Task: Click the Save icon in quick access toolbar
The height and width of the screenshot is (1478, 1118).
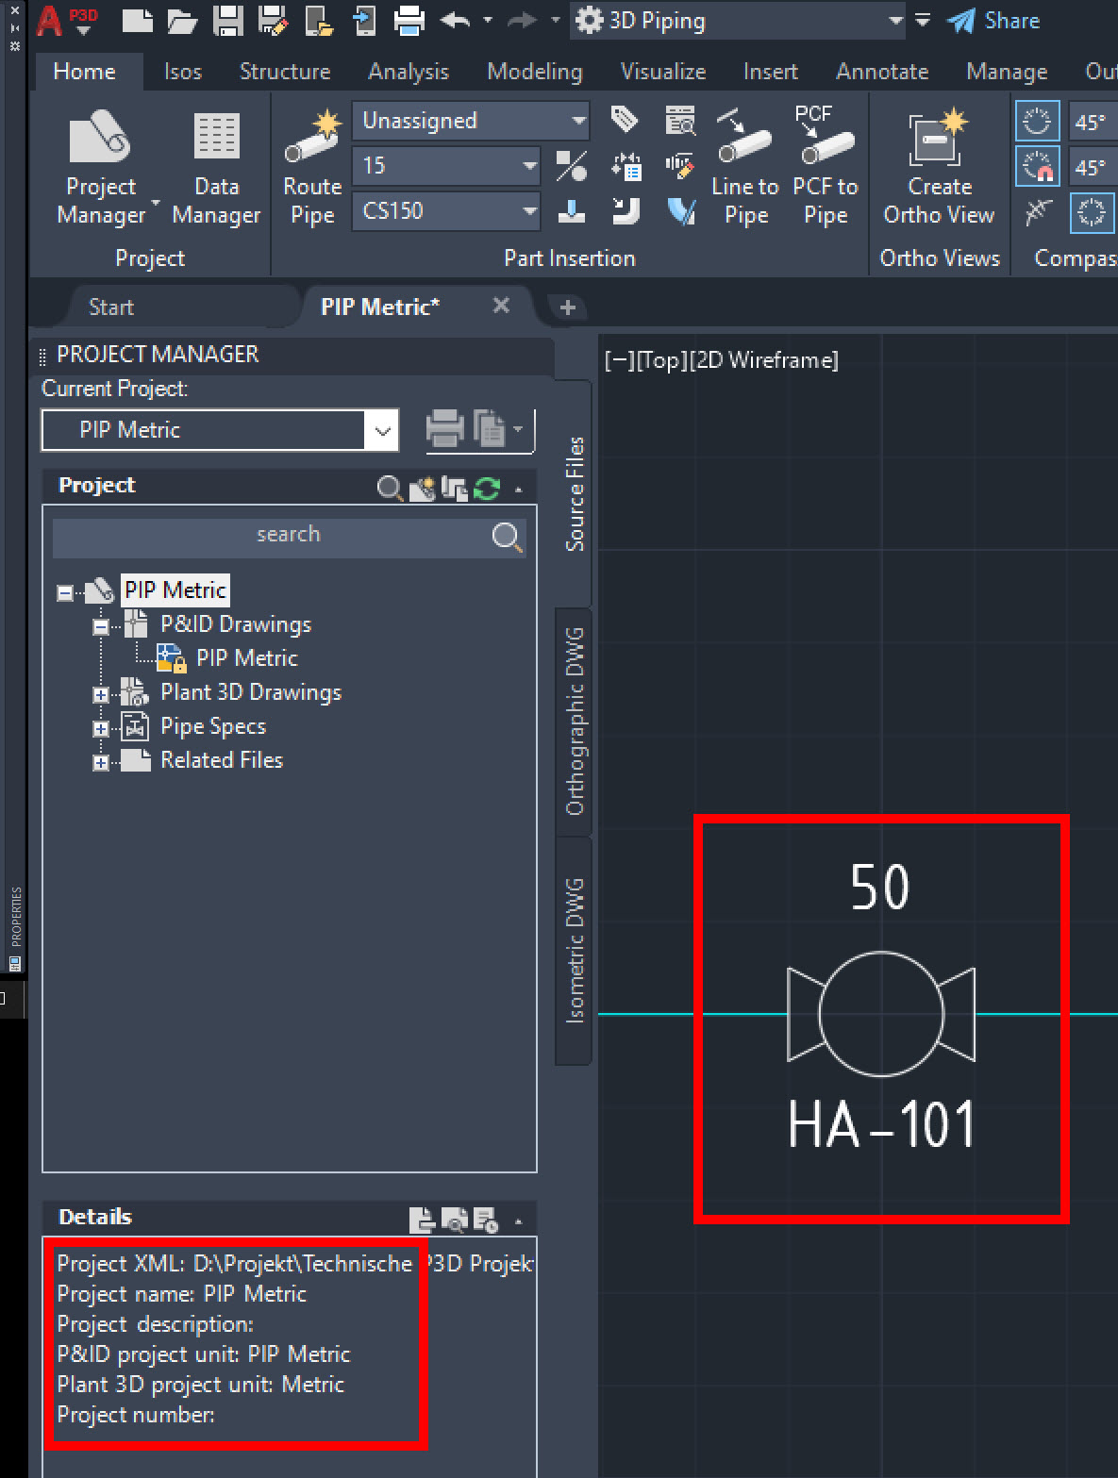Action: [227, 20]
